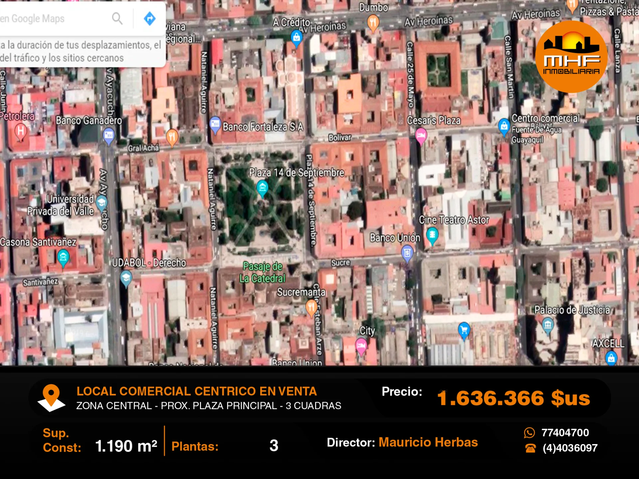
Task: Click the blue directions arrow icon
Action: pyautogui.click(x=150, y=19)
